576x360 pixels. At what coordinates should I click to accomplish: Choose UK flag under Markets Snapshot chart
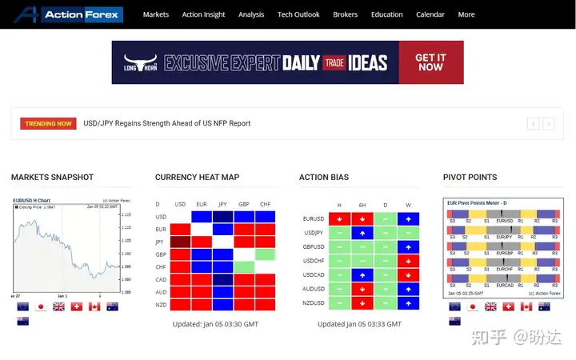[58, 306]
